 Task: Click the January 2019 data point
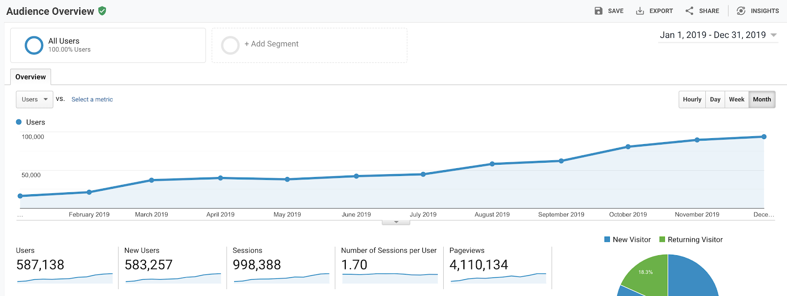tap(20, 196)
